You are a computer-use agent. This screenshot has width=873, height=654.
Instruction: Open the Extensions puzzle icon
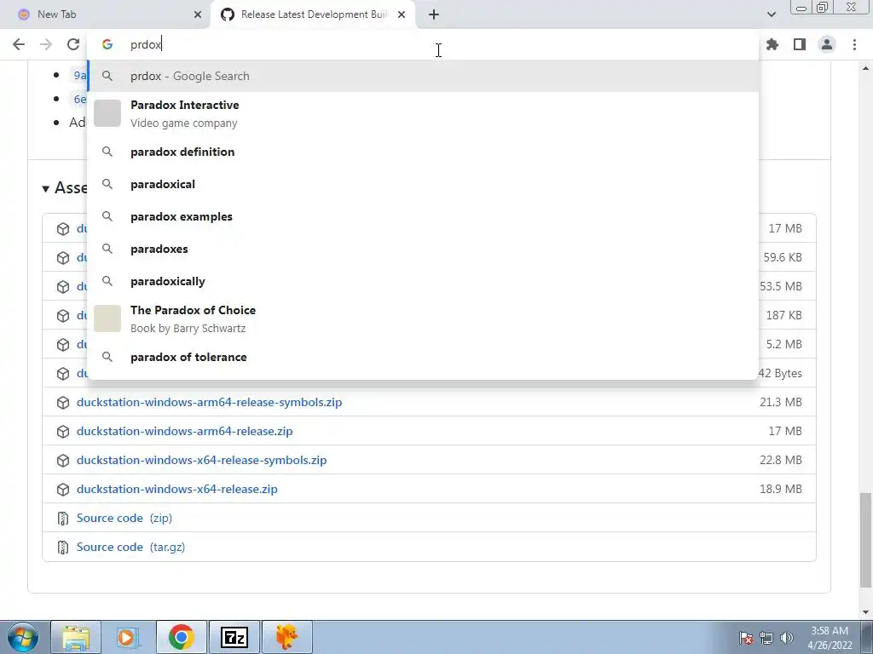click(772, 44)
